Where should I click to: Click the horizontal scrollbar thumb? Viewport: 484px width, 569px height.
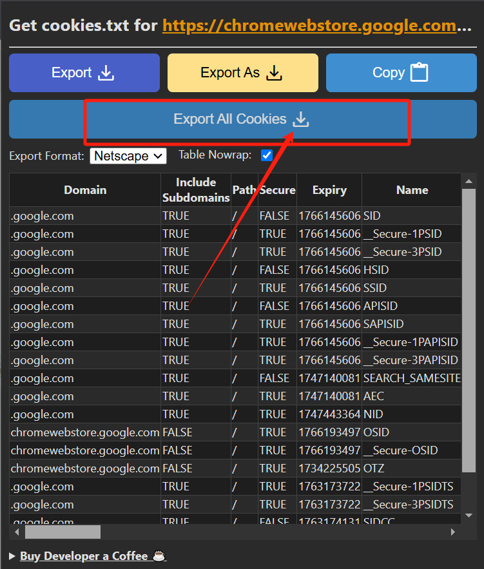[63, 532]
